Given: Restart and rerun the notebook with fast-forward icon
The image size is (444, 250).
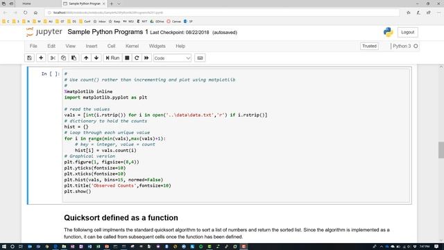Looking at the screenshot, I should click(146, 58).
